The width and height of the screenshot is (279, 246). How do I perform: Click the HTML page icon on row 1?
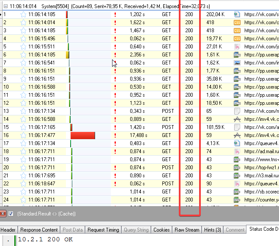coord(237,14)
